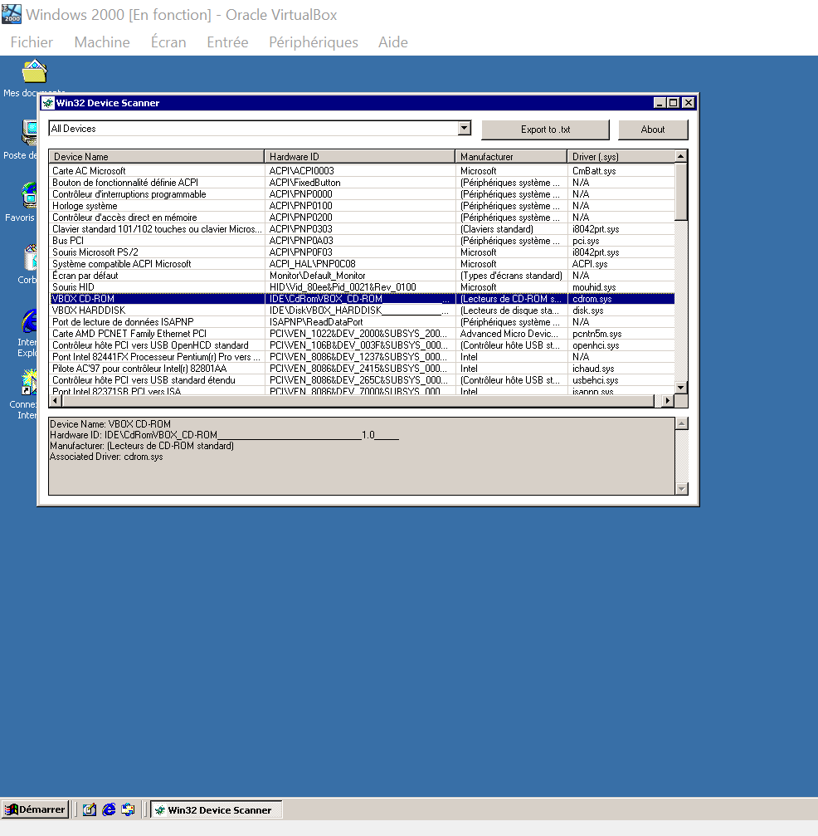Click the Win32 Device Scanner title bar icon
Viewport: 818px width, 836px height.
(48, 103)
